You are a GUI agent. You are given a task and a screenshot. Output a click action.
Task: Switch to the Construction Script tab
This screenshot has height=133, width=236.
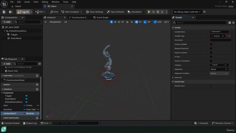point(78,17)
